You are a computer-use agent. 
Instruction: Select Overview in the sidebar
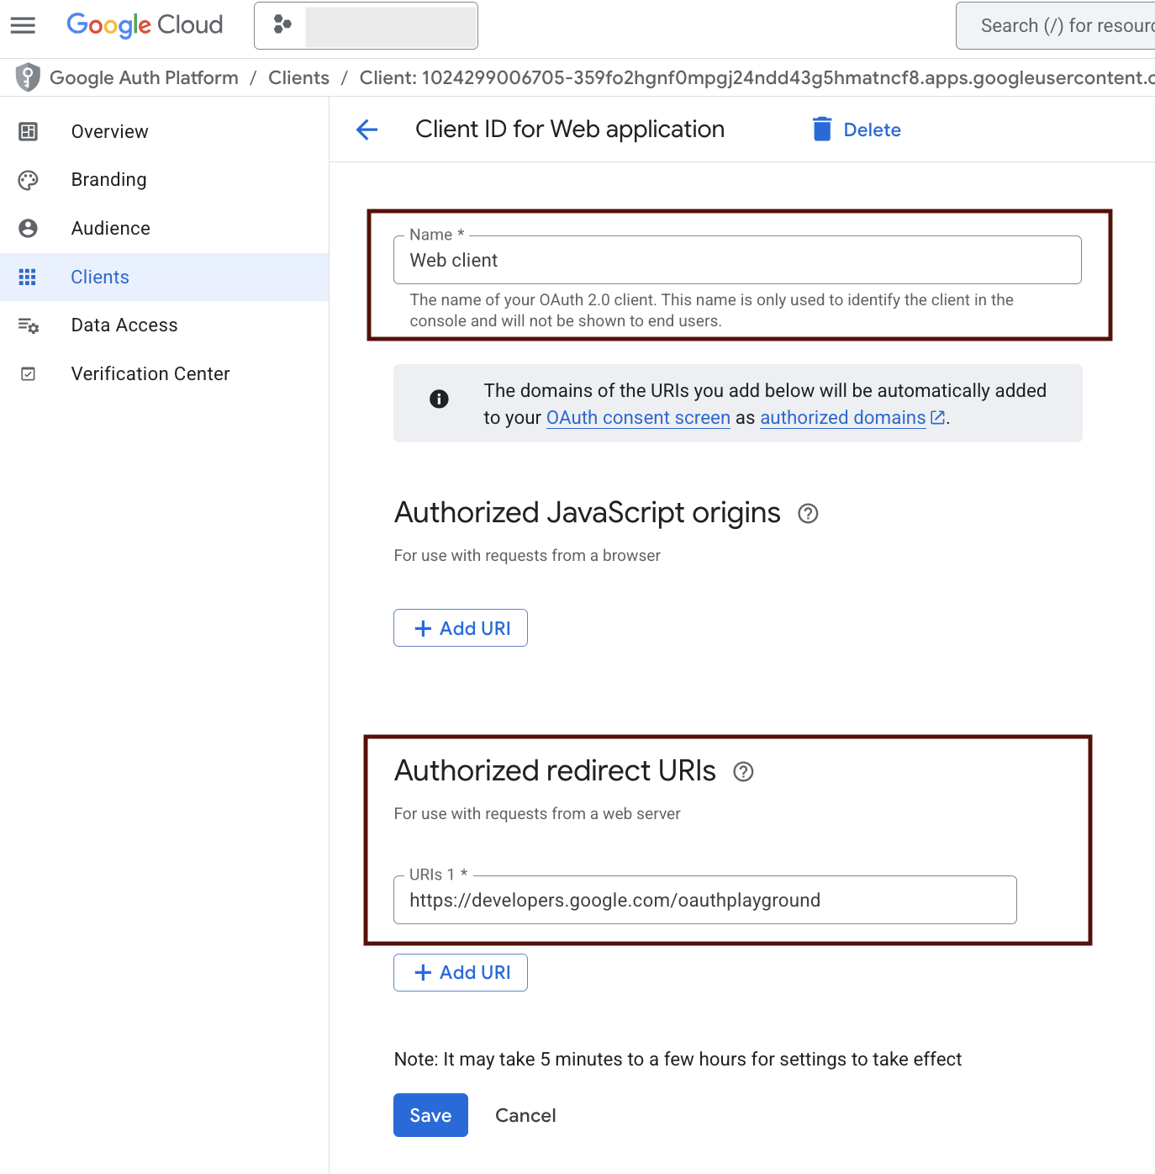click(109, 132)
